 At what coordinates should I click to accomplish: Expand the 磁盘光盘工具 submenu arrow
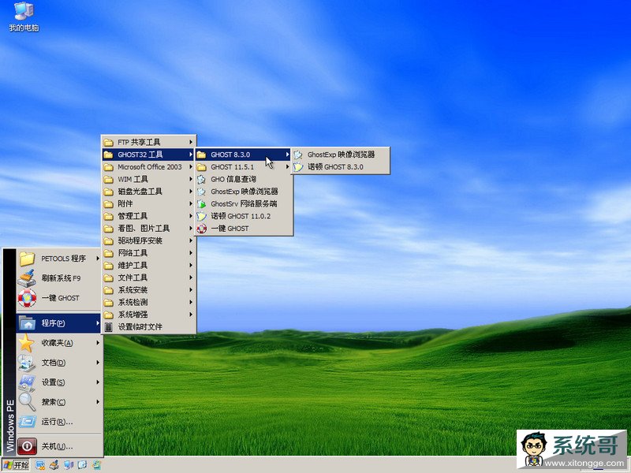coord(191,192)
